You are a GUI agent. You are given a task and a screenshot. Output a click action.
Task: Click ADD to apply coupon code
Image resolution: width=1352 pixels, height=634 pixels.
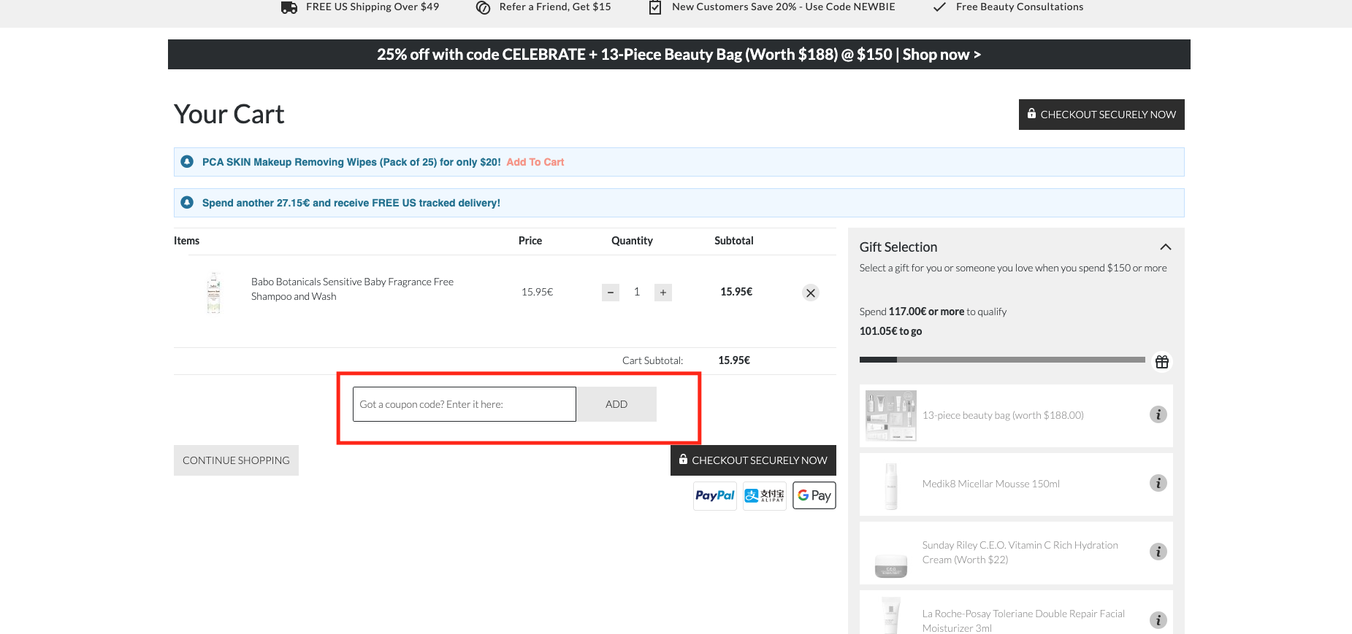point(616,404)
